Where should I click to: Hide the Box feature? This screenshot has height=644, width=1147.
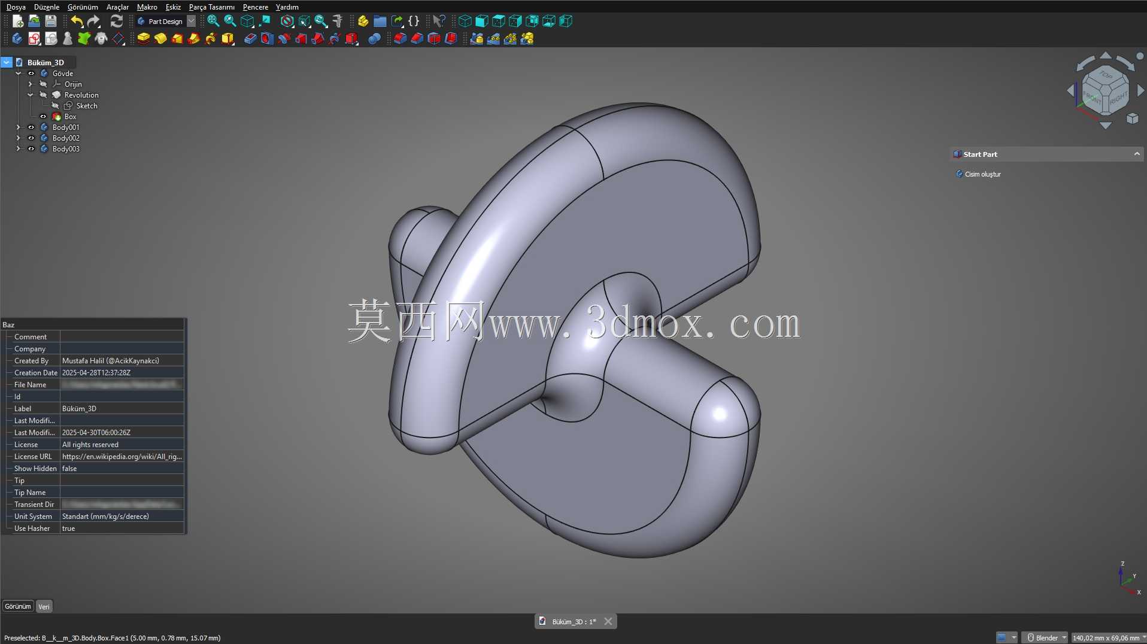(43, 117)
